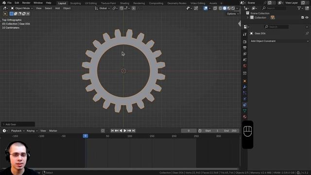The image size is (311, 175).
Task: Switch to rendered viewport shading
Action: 233,8
